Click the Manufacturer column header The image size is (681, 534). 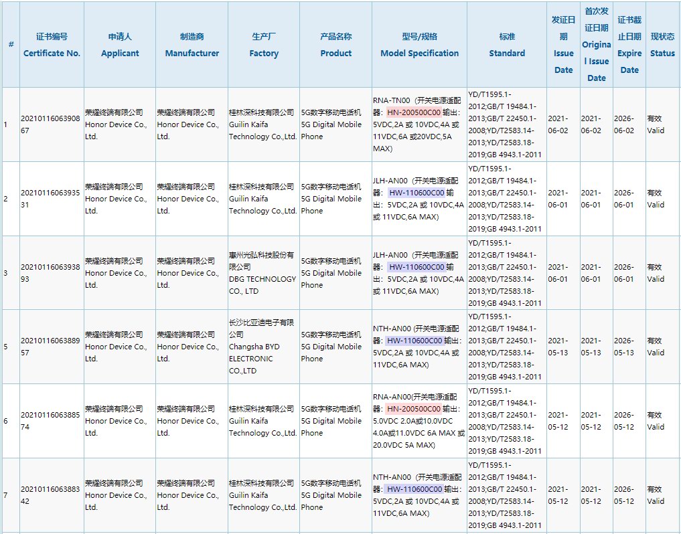click(x=192, y=45)
